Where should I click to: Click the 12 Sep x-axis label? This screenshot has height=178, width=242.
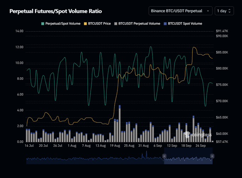[172, 146]
